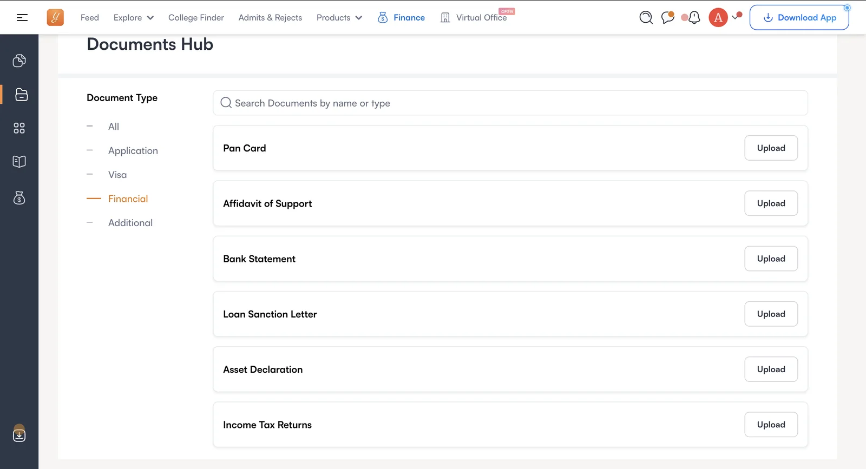
Task: Go to the Feed page
Action: pos(90,18)
